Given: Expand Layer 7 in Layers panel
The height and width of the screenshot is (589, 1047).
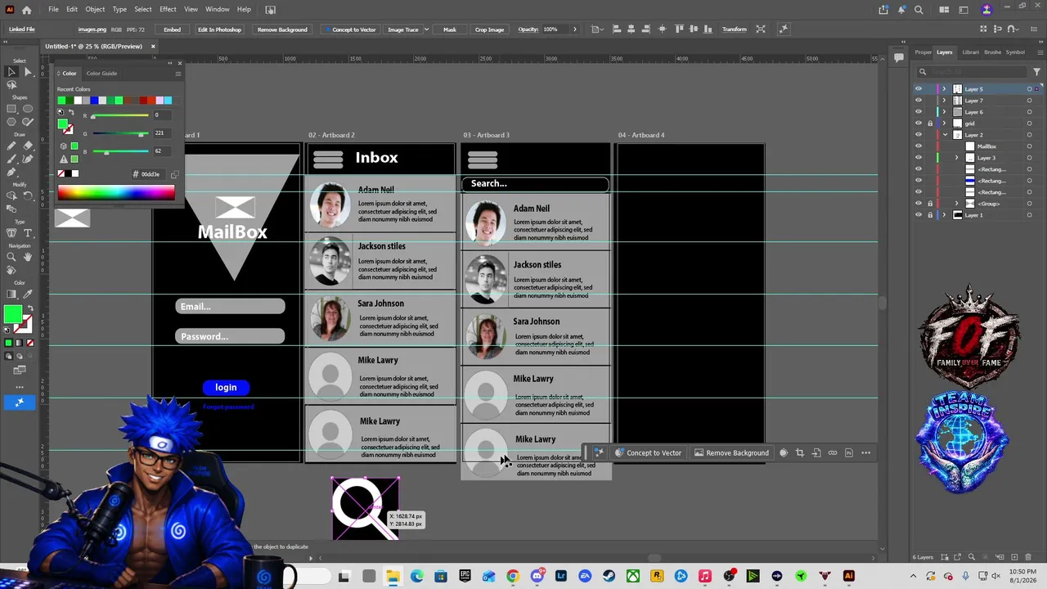Looking at the screenshot, I should tap(945, 101).
